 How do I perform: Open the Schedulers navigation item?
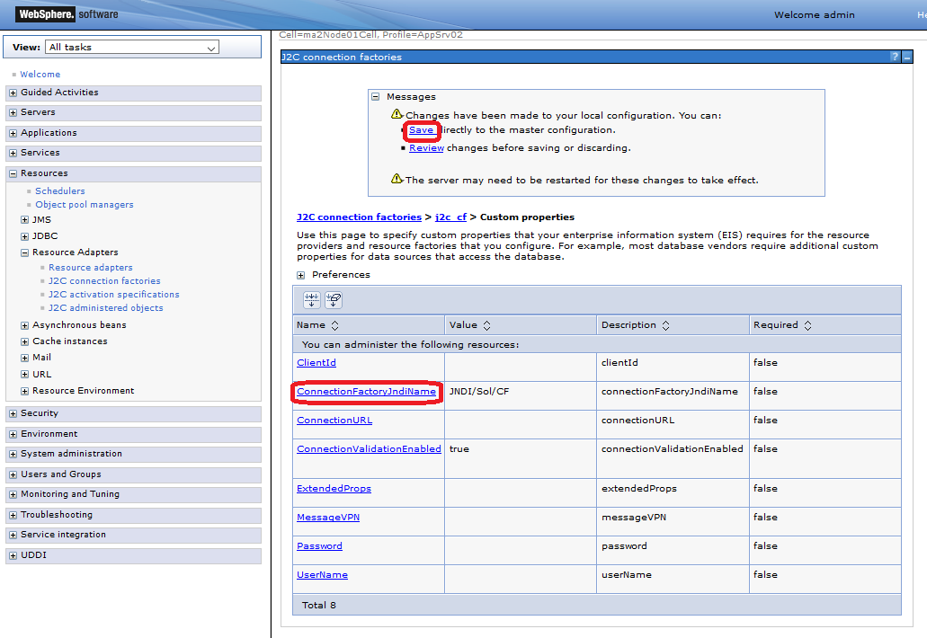coord(60,191)
